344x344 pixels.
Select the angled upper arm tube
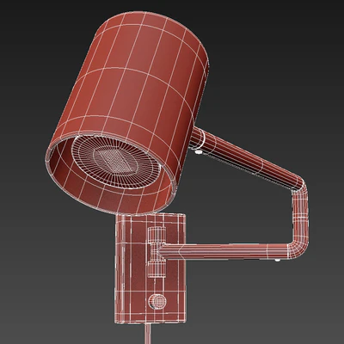[x=247, y=159]
